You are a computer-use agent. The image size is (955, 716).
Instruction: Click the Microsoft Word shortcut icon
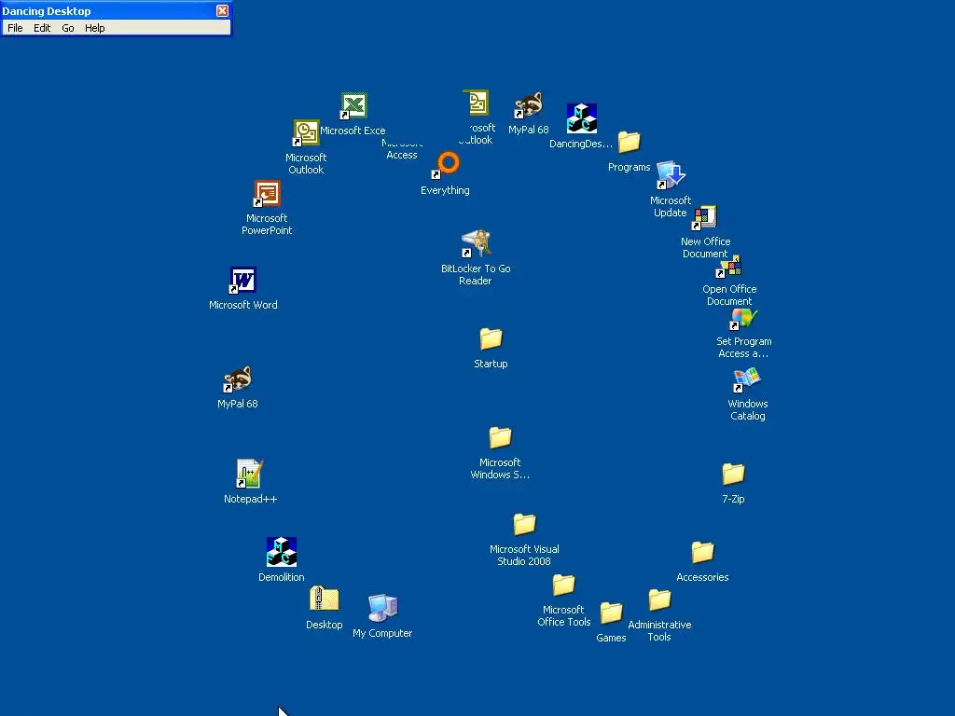[x=242, y=280]
